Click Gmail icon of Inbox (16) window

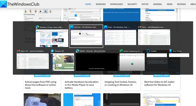click(18, 51)
